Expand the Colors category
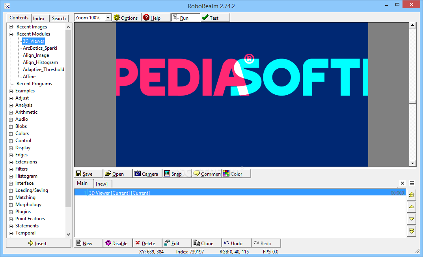 point(11,134)
